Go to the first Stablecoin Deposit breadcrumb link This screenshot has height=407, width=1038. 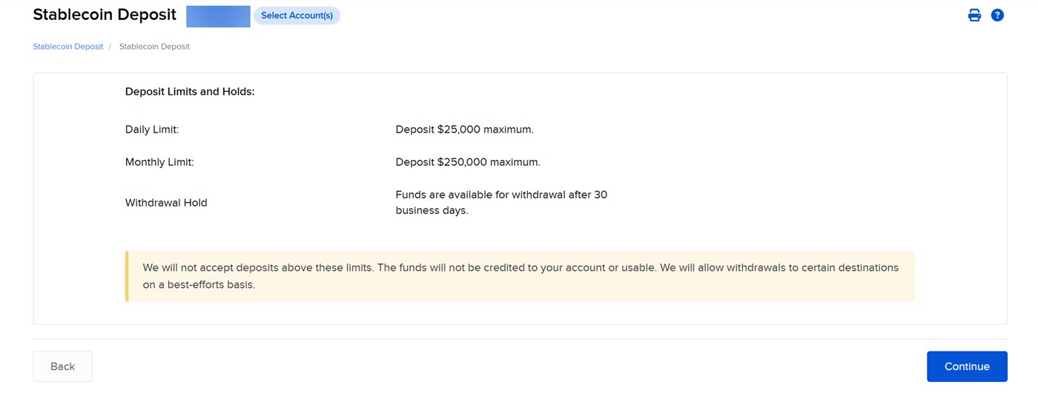68,47
